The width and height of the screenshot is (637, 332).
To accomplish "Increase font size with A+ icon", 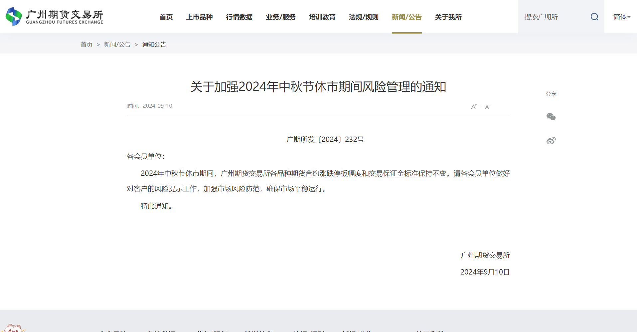I will [474, 106].
